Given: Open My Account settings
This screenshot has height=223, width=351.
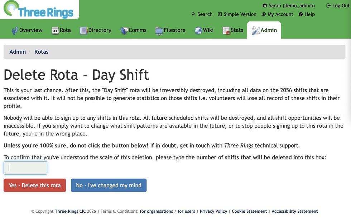Looking at the screenshot, I should point(277,14).
